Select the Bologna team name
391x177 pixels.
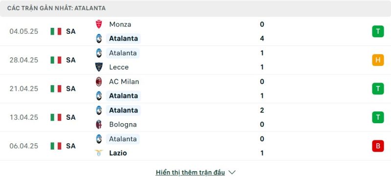(x=123, y=124)
